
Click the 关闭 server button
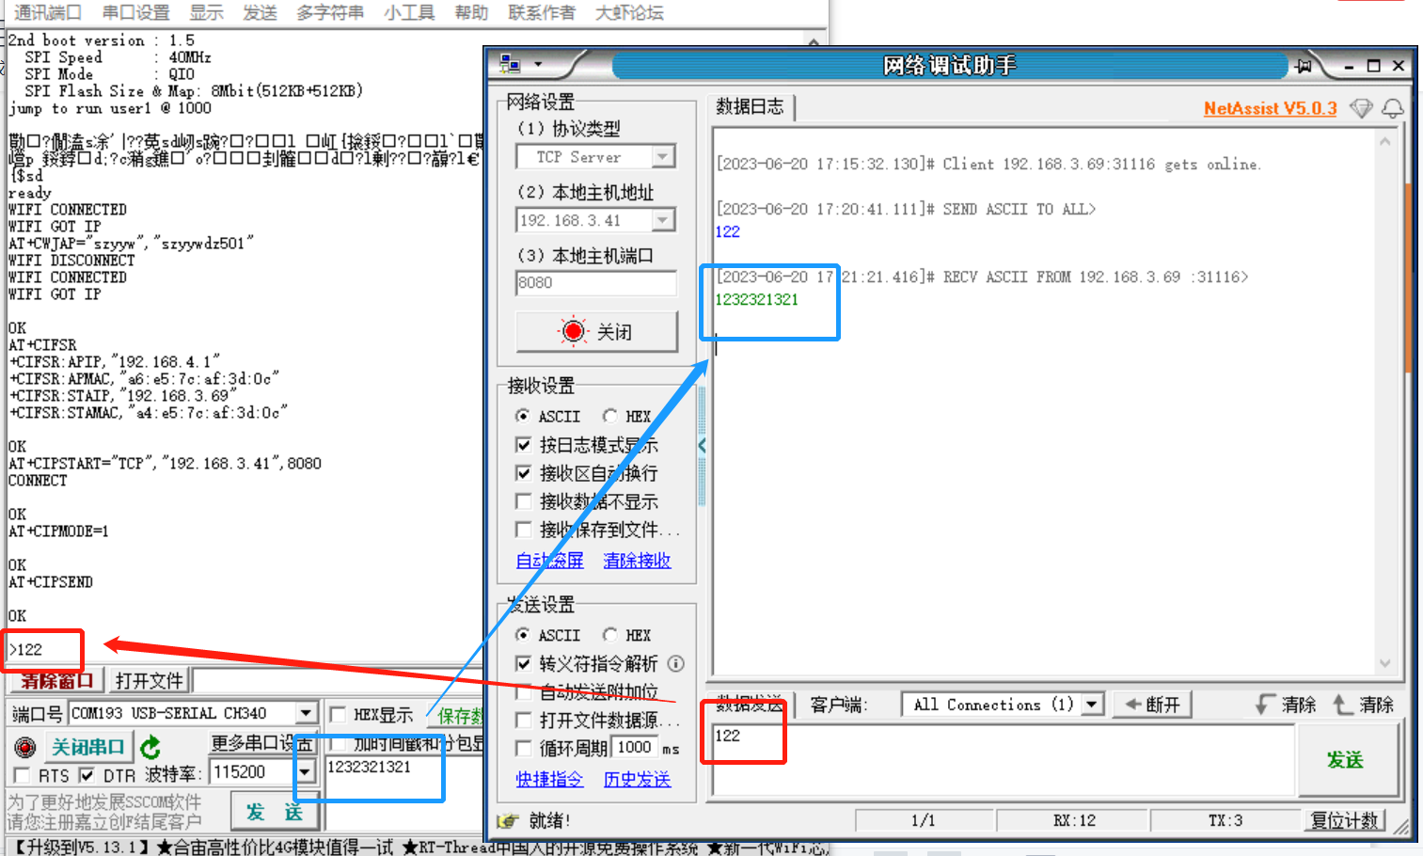pyautogui.click(x=596, y=331)
